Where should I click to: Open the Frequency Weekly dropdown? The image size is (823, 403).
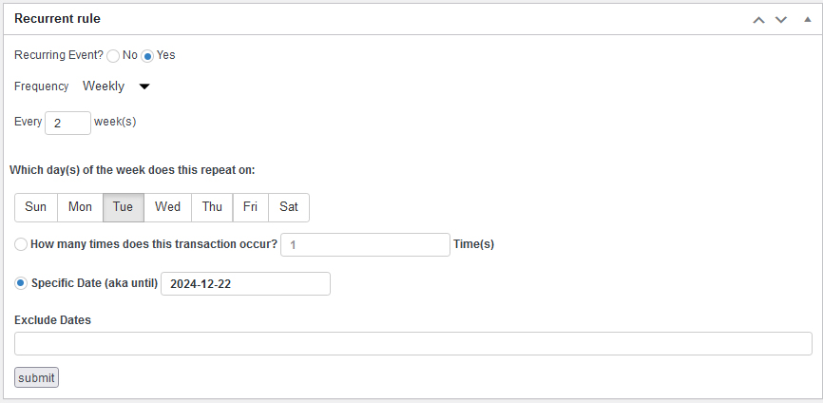pyautogui.click(x=116, y=86)
